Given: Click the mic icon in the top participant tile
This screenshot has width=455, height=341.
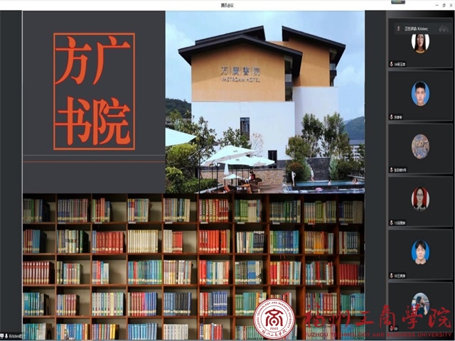Looking at the screenshot, I should pyautogui.click(x=392, y=64).
